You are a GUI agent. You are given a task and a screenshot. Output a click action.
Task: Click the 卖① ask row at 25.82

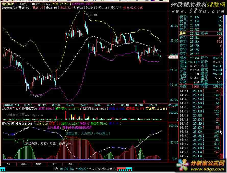pyautogui.click(x=201, y=29)
